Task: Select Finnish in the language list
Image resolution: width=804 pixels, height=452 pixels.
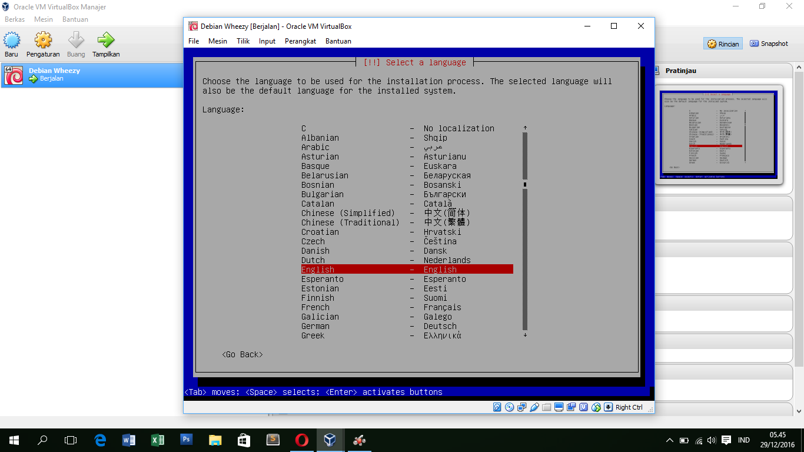Action: (x=407, y=298)
